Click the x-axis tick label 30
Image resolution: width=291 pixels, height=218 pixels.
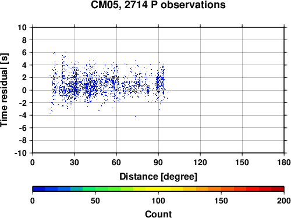(74, 162)
